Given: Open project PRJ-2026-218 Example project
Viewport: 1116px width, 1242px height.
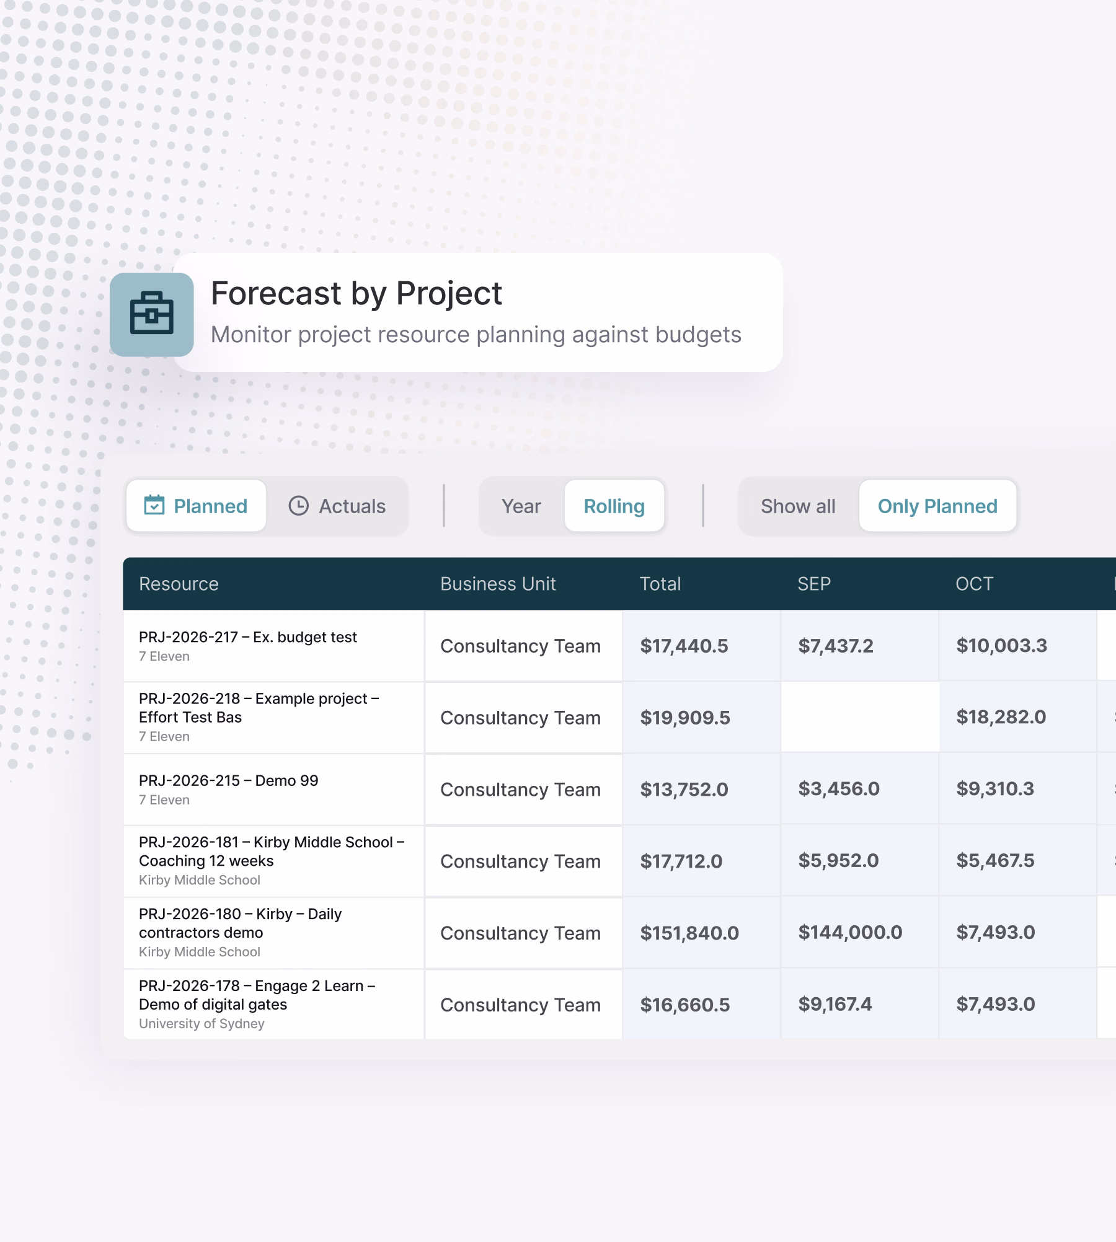Looking at the screenshot, I should (259, 708).
